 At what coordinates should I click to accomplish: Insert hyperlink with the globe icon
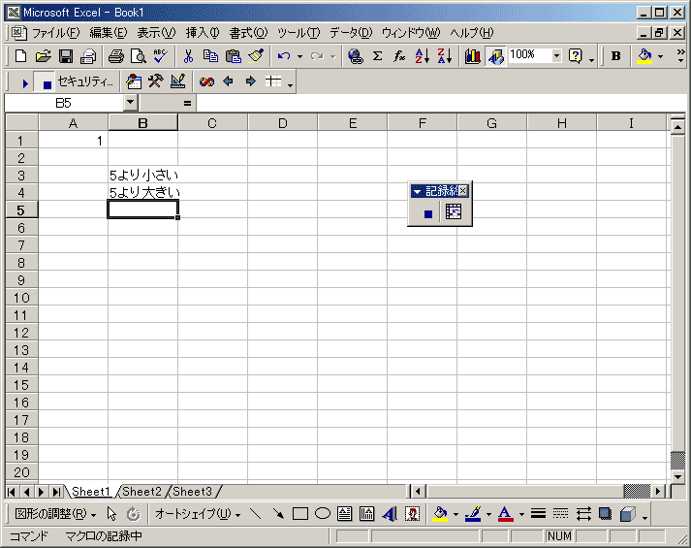(356, 56)
